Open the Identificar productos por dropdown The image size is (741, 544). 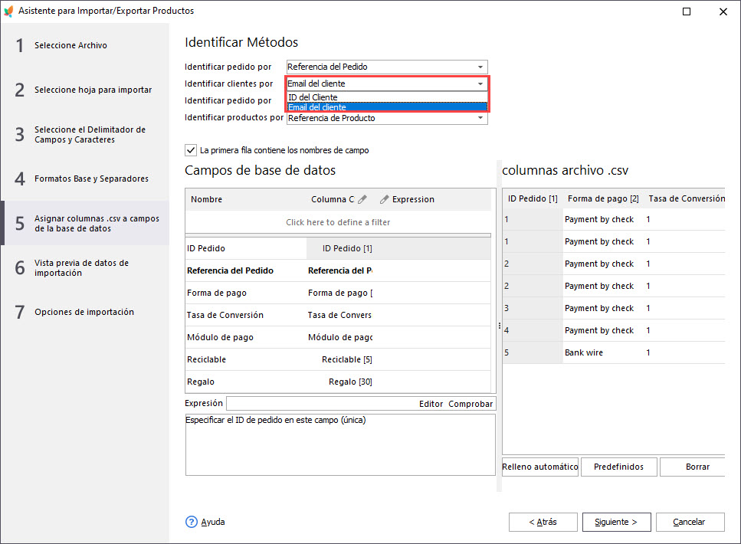[387, 118]
